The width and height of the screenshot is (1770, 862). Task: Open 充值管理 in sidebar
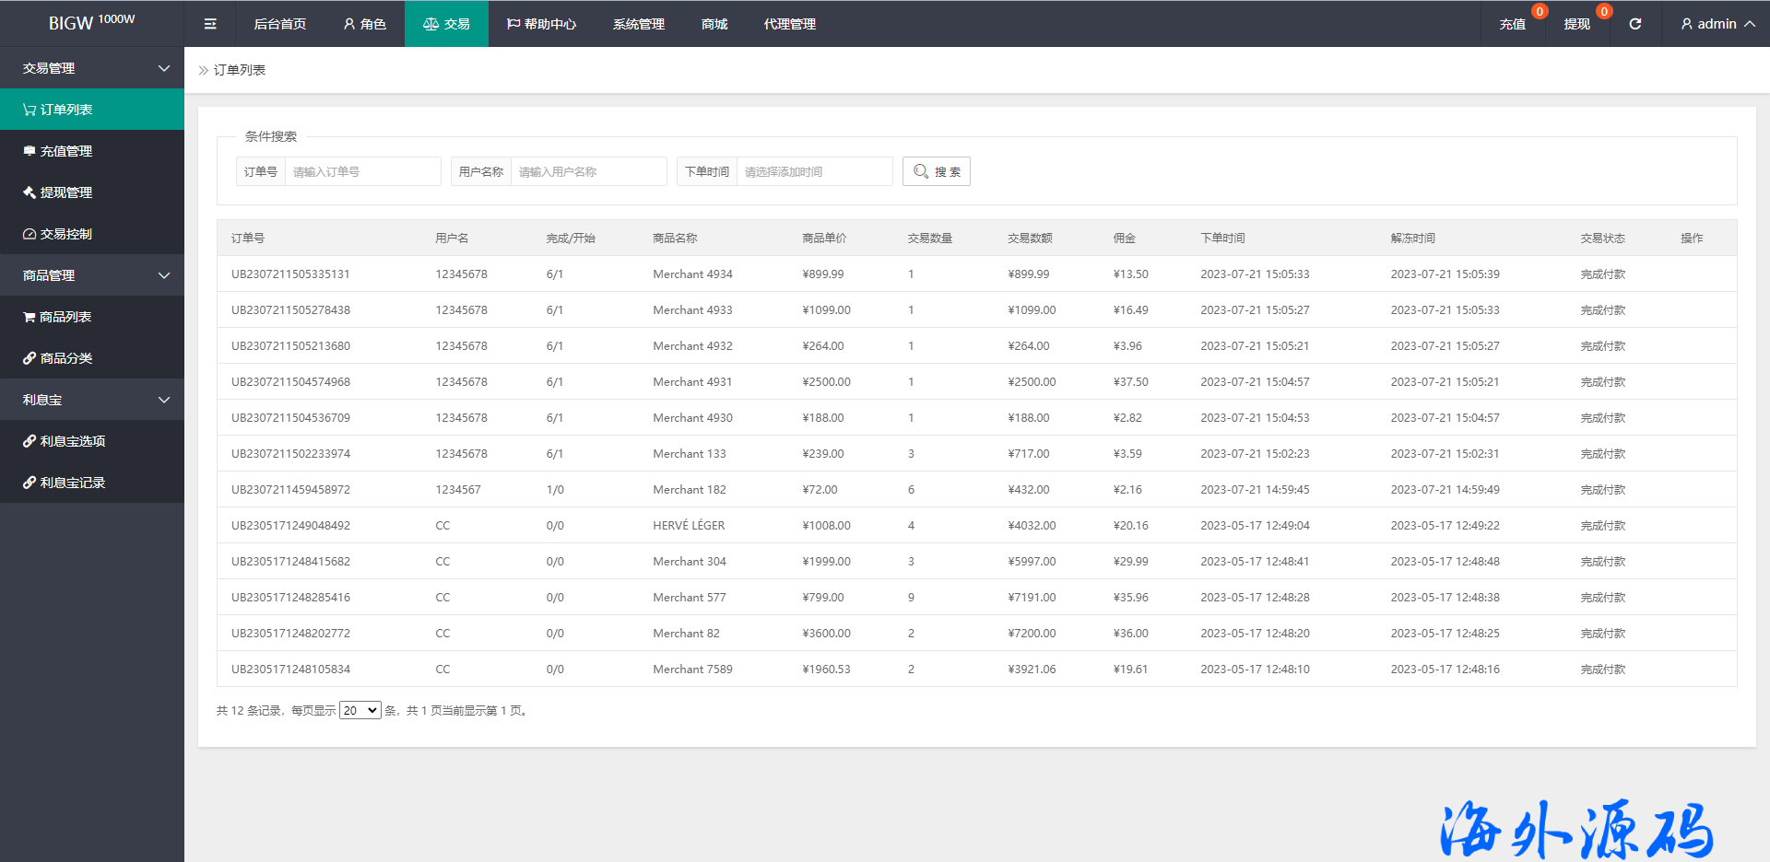pyautogui.click(x=65, y=151)
